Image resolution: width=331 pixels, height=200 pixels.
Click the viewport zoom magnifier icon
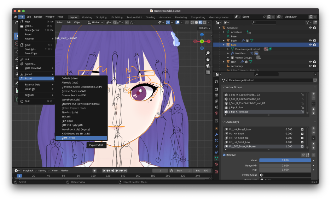pos(208,53)
